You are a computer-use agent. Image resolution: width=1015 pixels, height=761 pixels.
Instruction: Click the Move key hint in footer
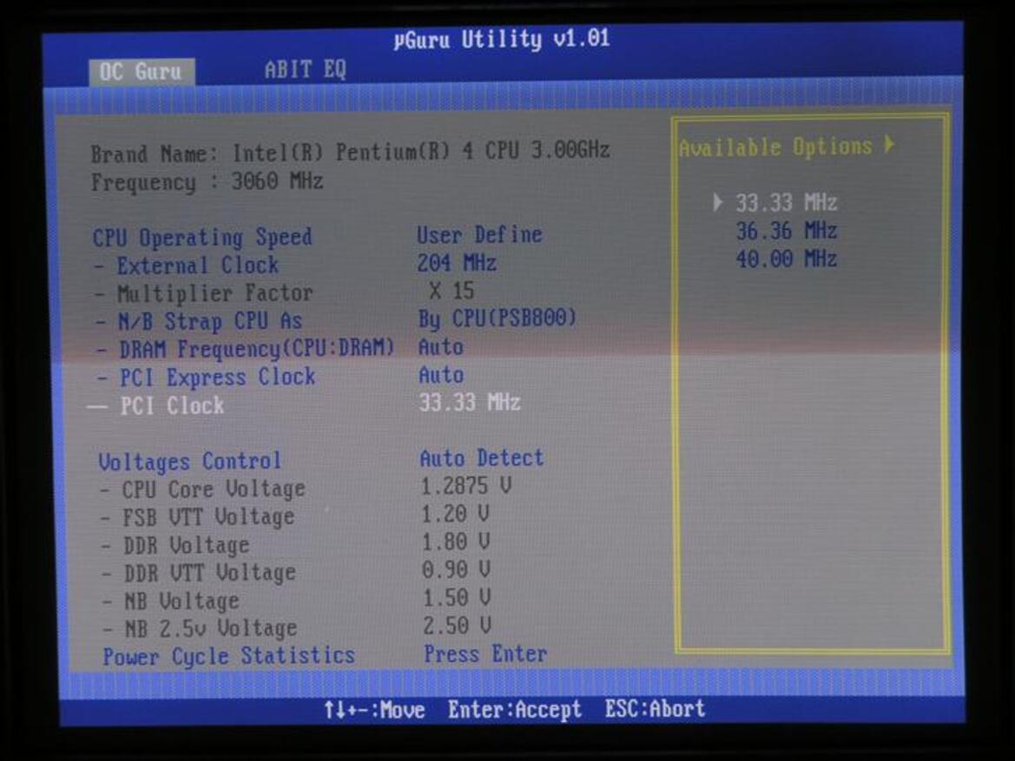[x=374, y=711]
